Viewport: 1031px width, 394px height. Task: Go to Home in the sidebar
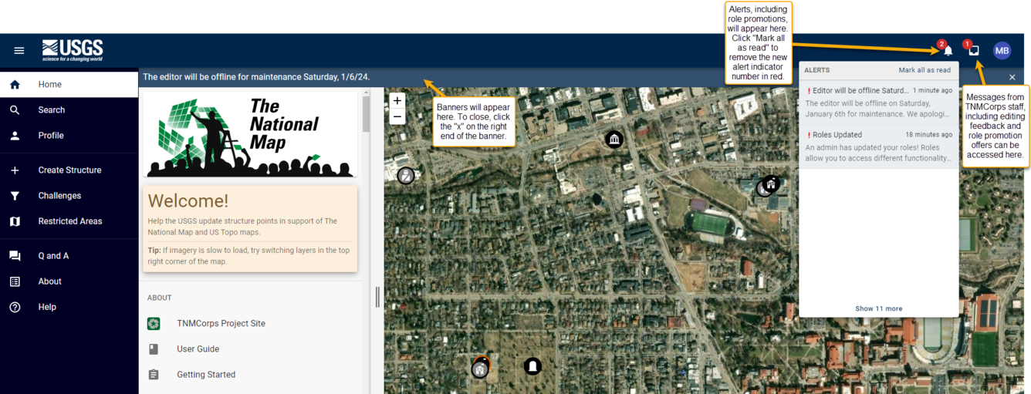69,85
